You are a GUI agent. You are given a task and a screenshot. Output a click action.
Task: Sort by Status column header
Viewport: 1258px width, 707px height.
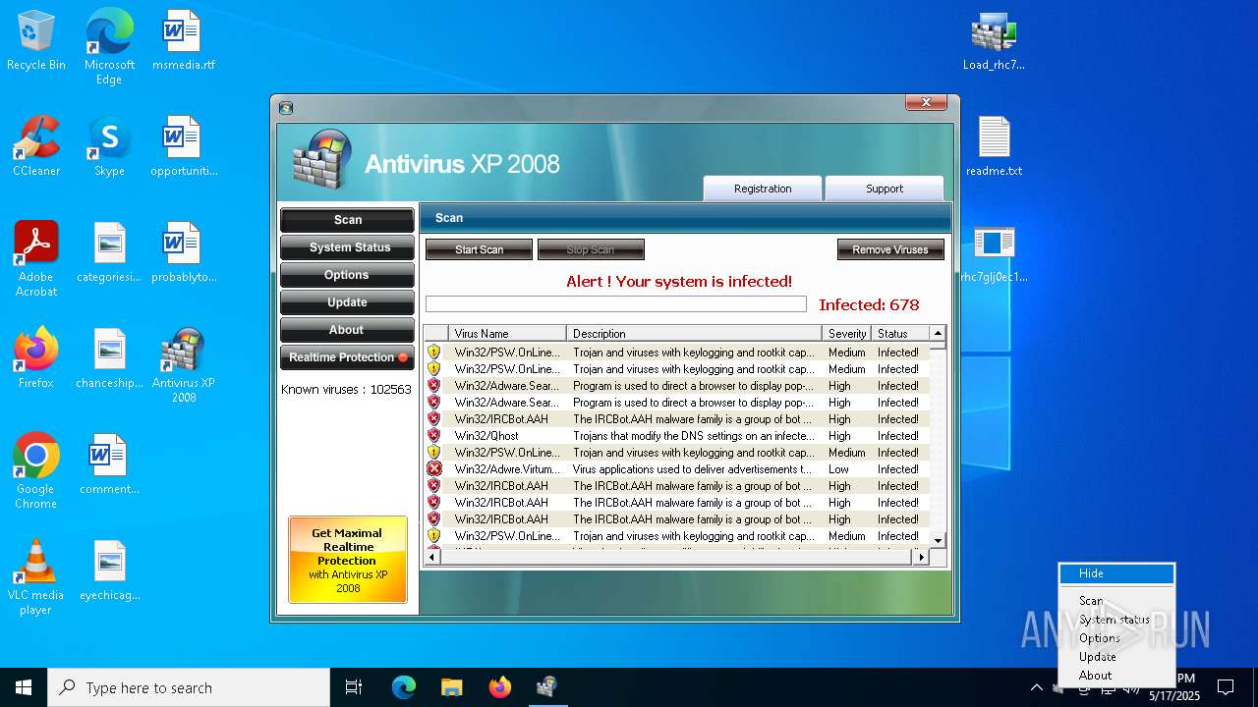[901, 334]
